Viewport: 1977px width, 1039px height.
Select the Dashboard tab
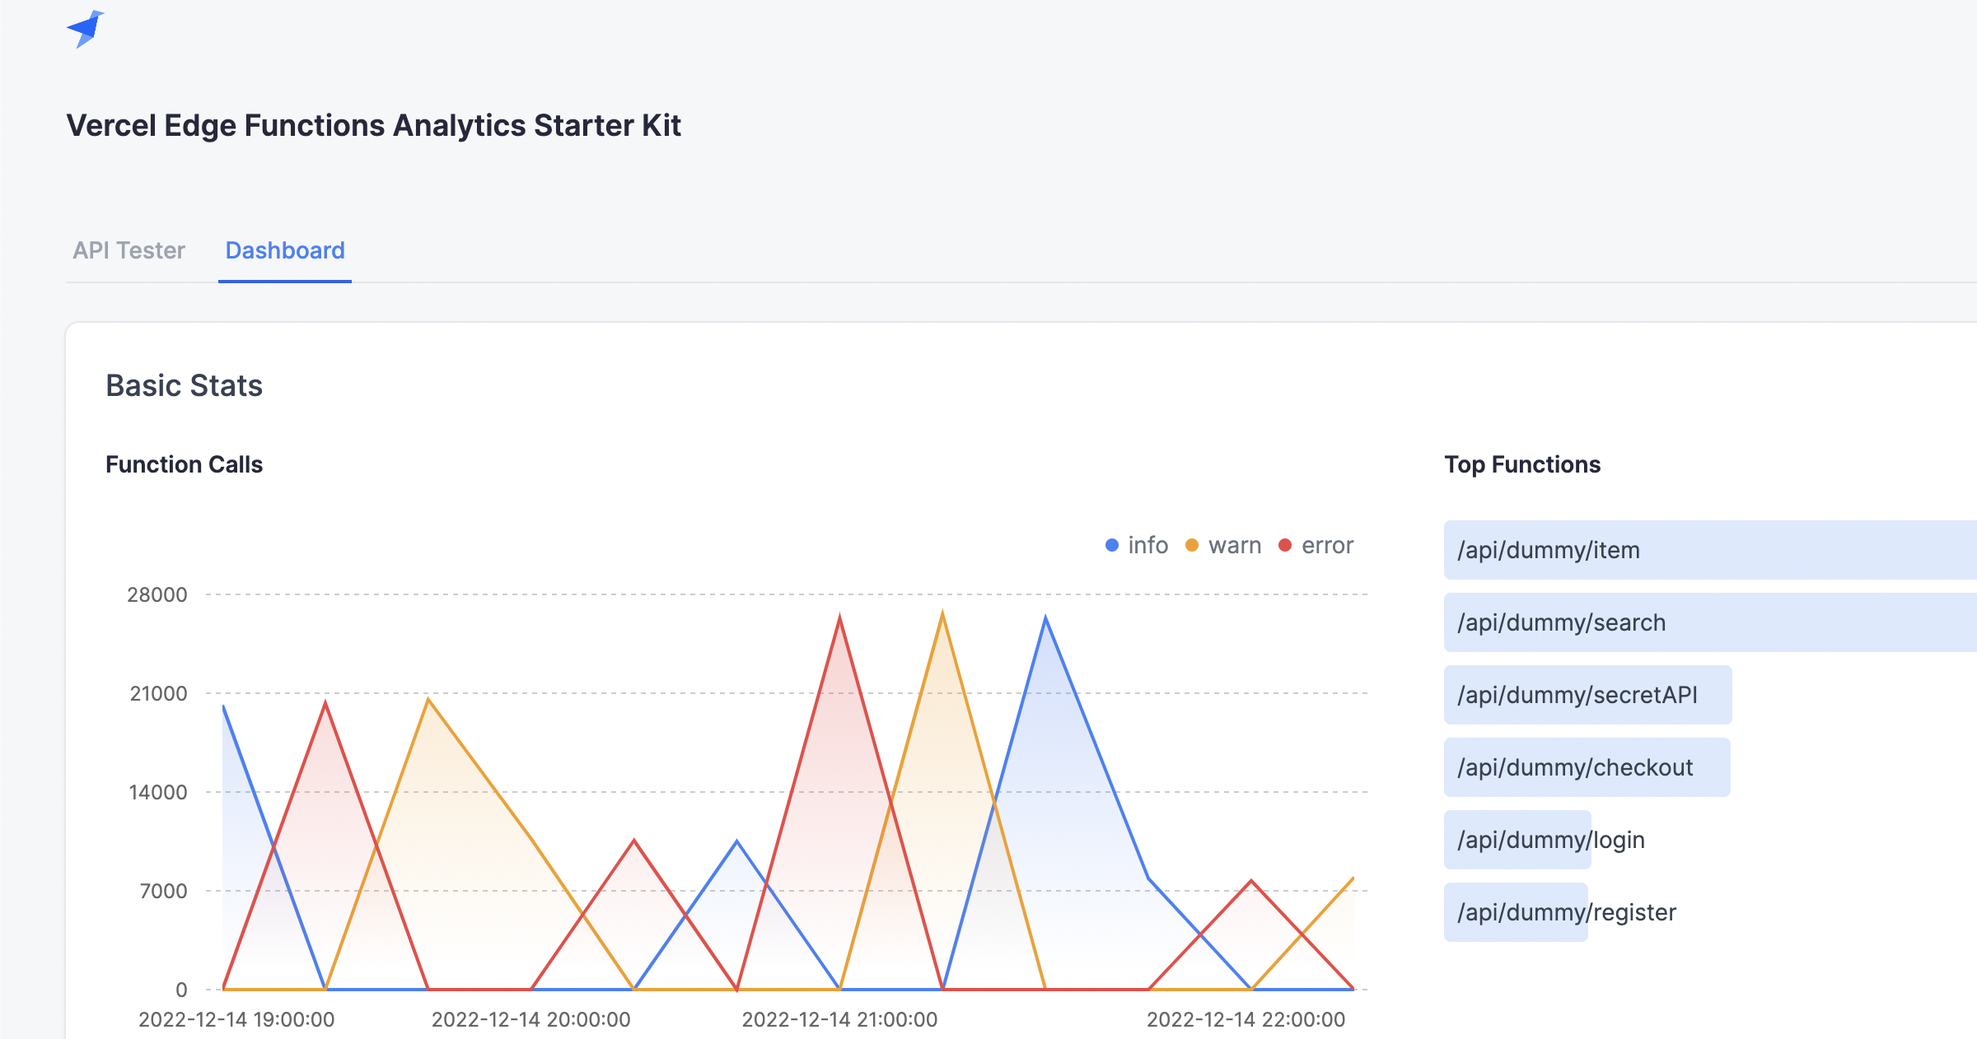click(285, 250)
